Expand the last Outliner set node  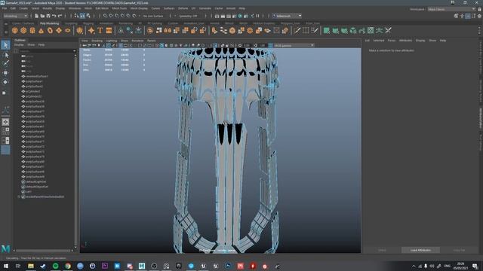(x=19, y=196)
